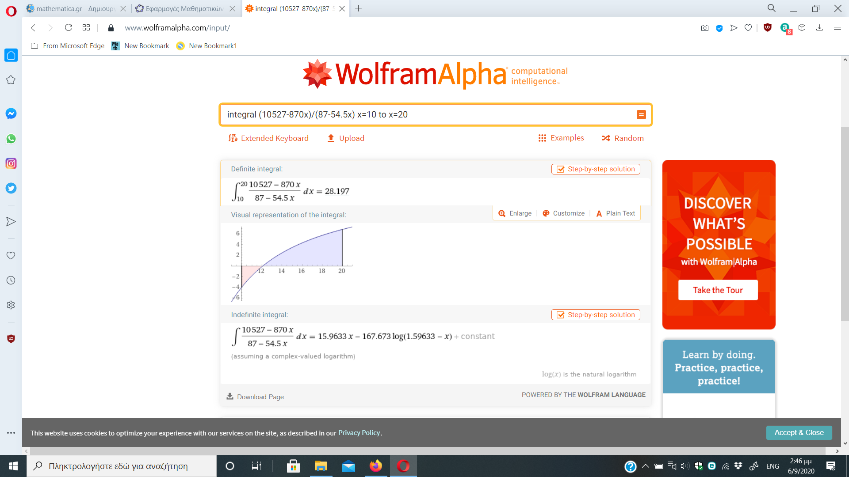
Task: Open the downloads arrow in toolbar
Action: [x=819, y=28]
